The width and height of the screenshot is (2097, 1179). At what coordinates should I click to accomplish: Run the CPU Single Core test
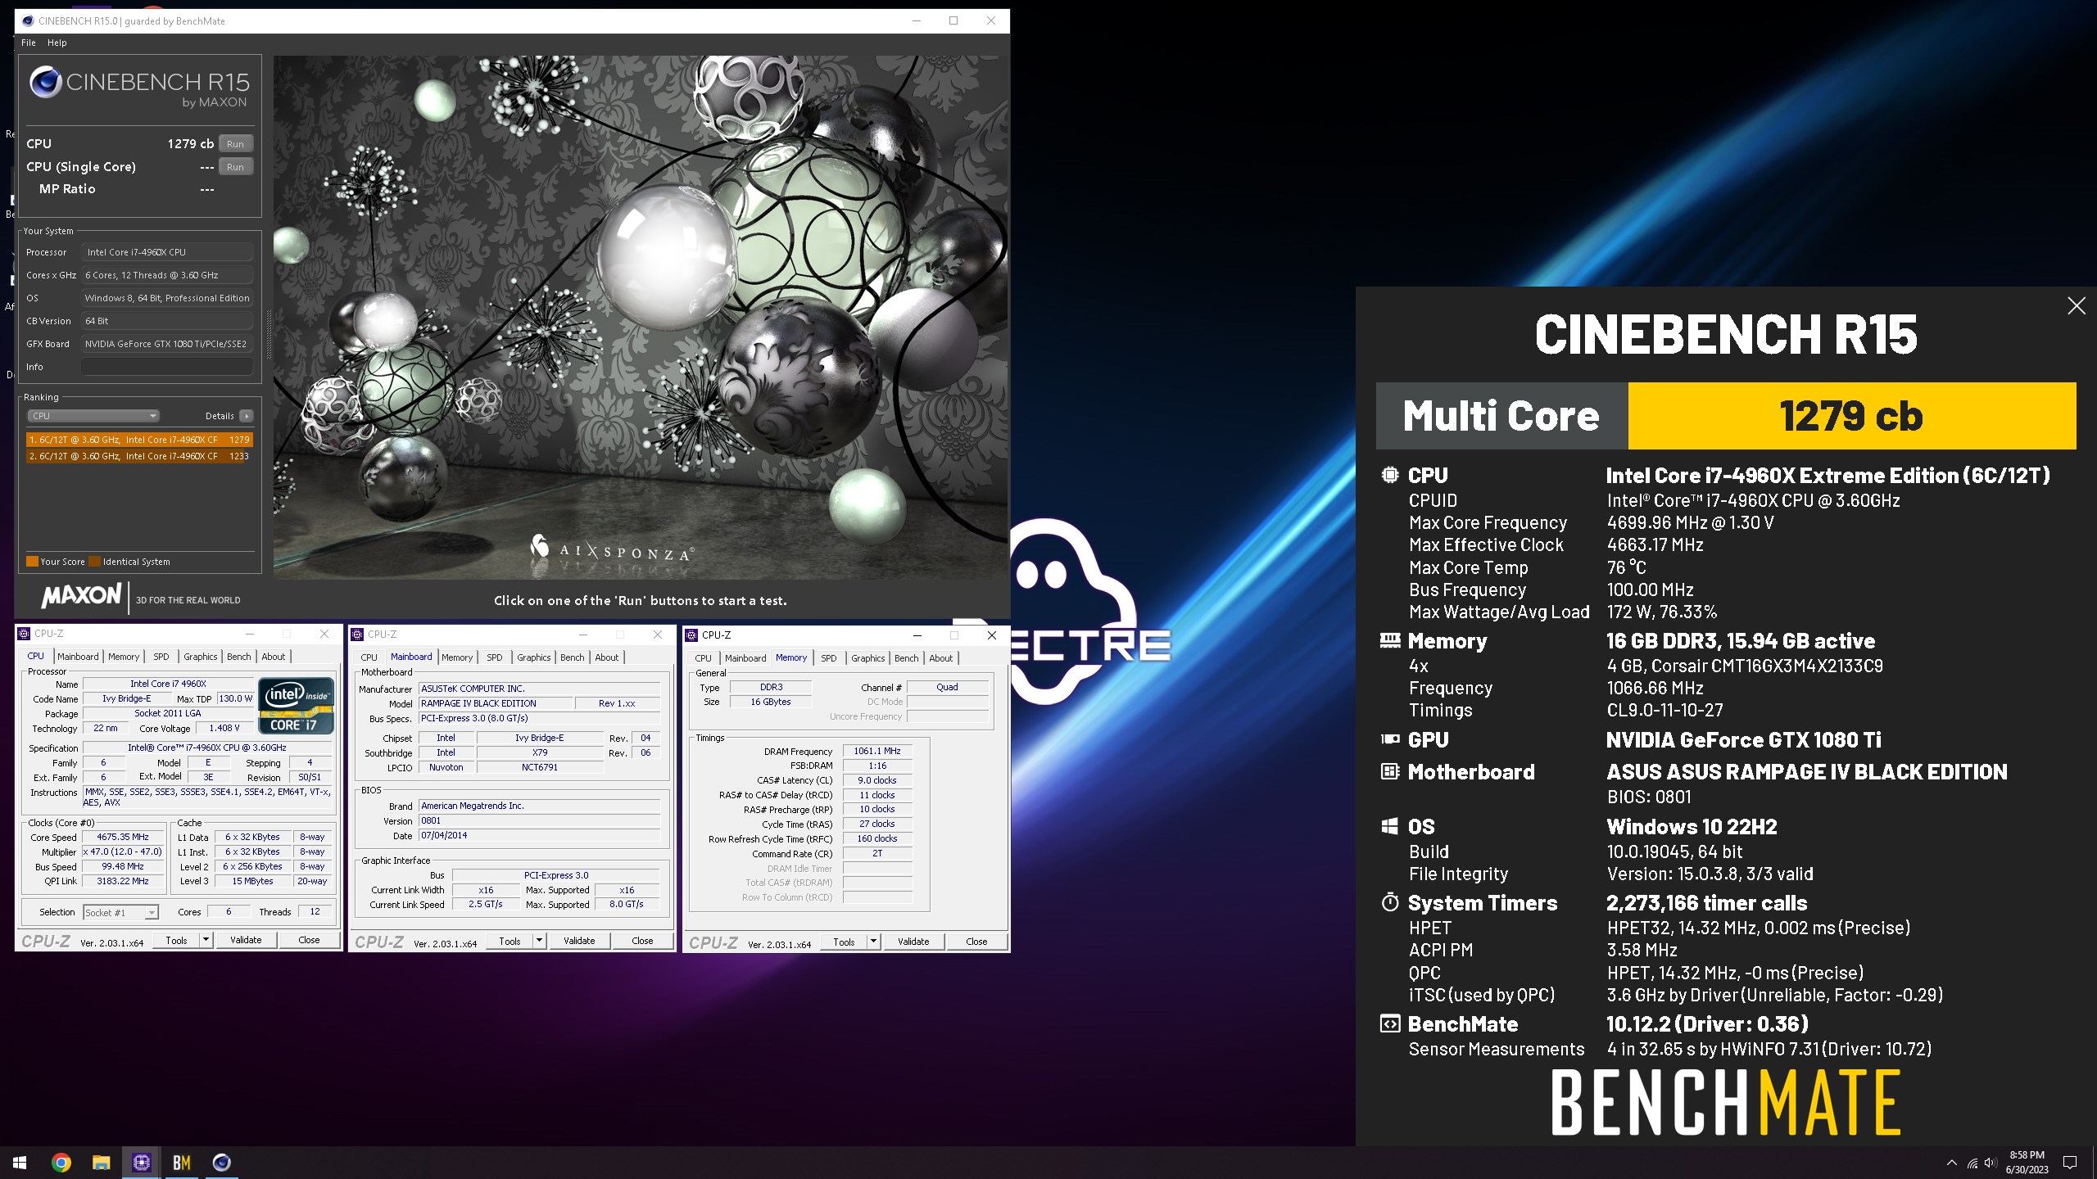235,167
